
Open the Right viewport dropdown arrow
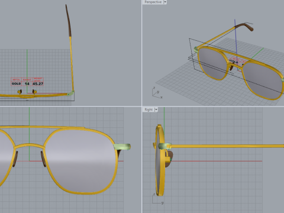click(156, 109)
